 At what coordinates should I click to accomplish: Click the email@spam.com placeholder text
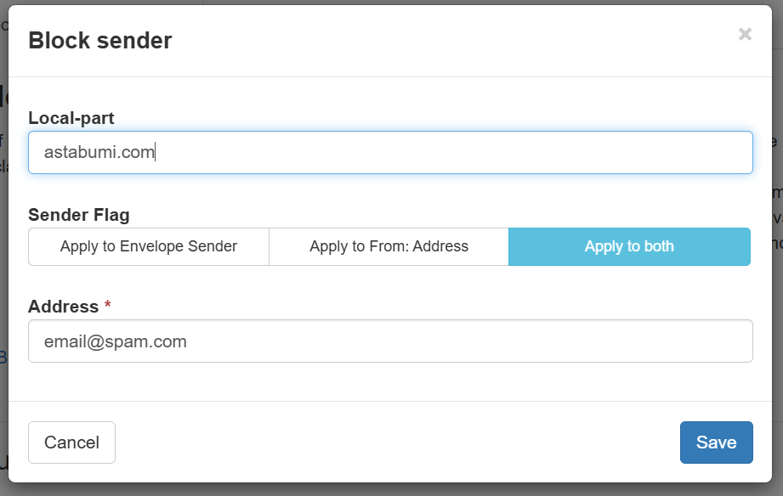click(115, 341)
